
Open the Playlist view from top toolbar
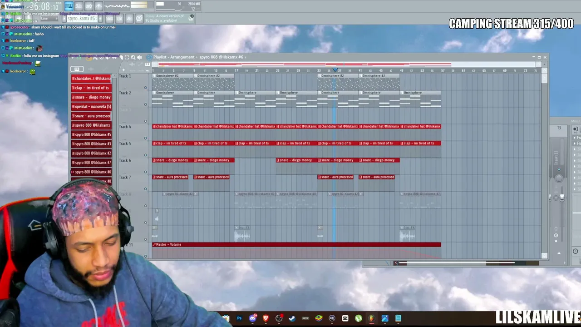click(69, 6)
